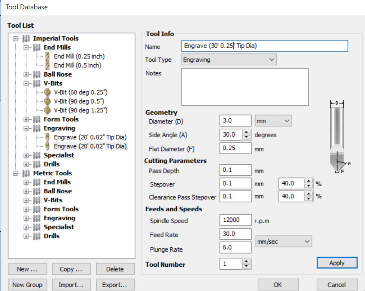Expand the metric V-Bits node

(x=26, y=200)
